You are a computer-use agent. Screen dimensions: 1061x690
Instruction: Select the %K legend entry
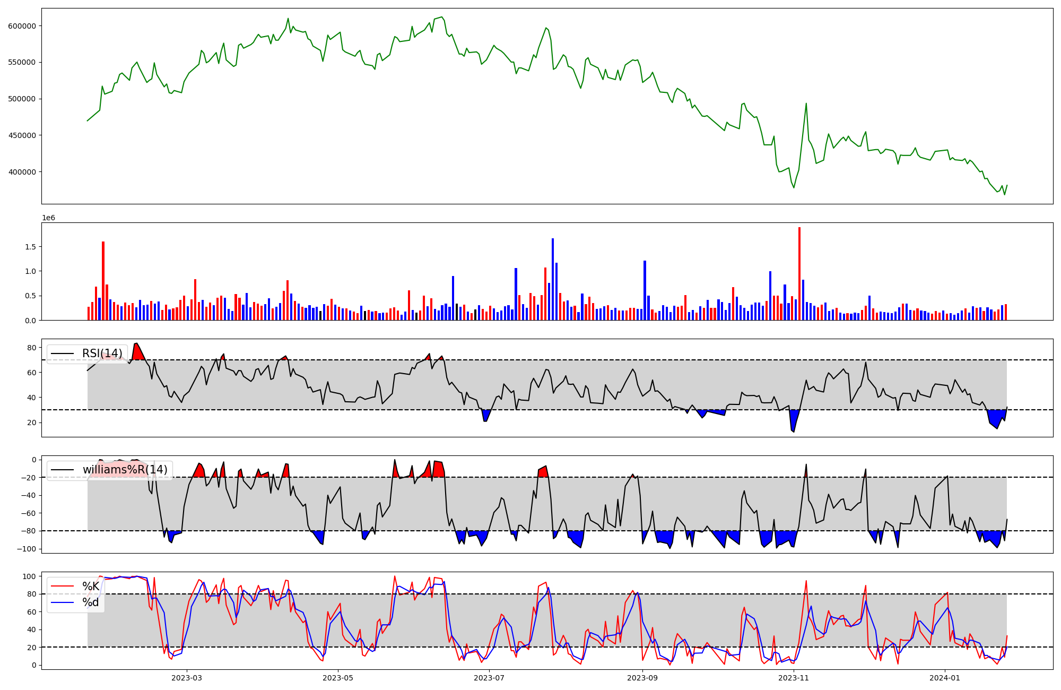[x=90, y=586]
